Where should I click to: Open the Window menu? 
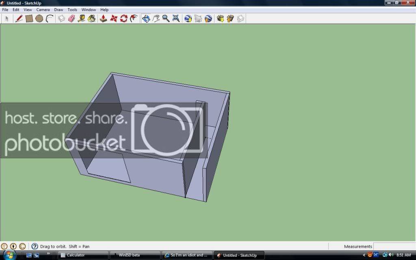tap(89, 10)
